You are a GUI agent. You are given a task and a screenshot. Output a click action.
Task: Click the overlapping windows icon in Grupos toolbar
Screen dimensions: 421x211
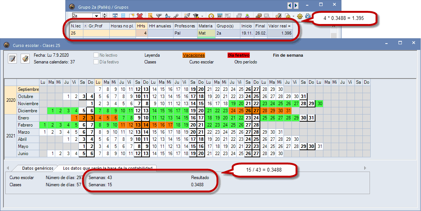click(x=259, y=16)
